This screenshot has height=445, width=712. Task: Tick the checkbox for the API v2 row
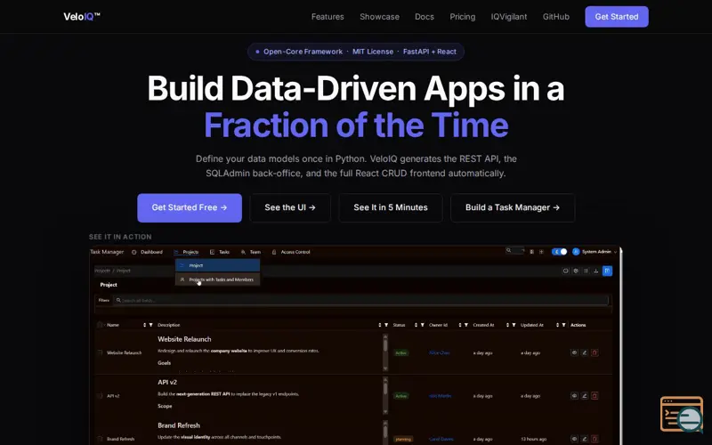coord(100,395)
